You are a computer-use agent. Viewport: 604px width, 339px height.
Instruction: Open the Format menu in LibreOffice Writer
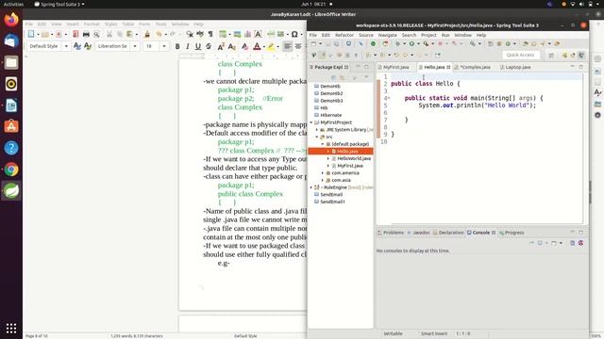coord(92,24)
